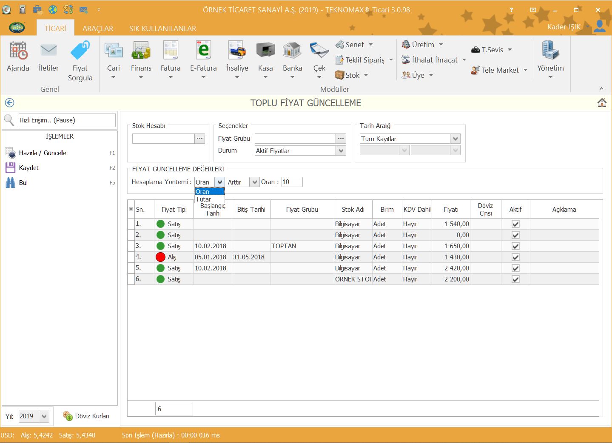
Task: Click the Oran value input field
Action: click(292, 182)
